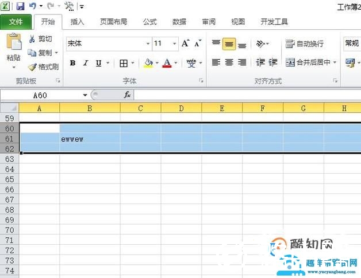Click the Merge & Center (合并后居中) button

(308, 62)
